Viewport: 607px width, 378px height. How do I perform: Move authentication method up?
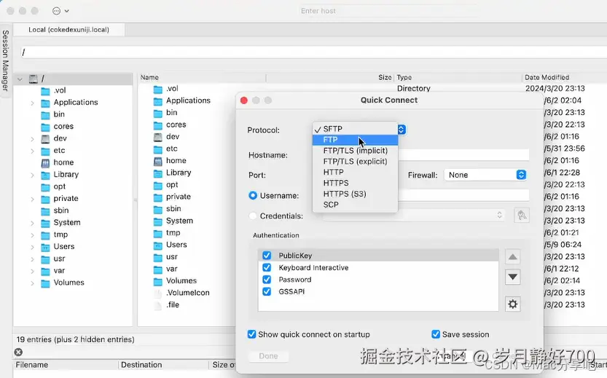point(512,257)
